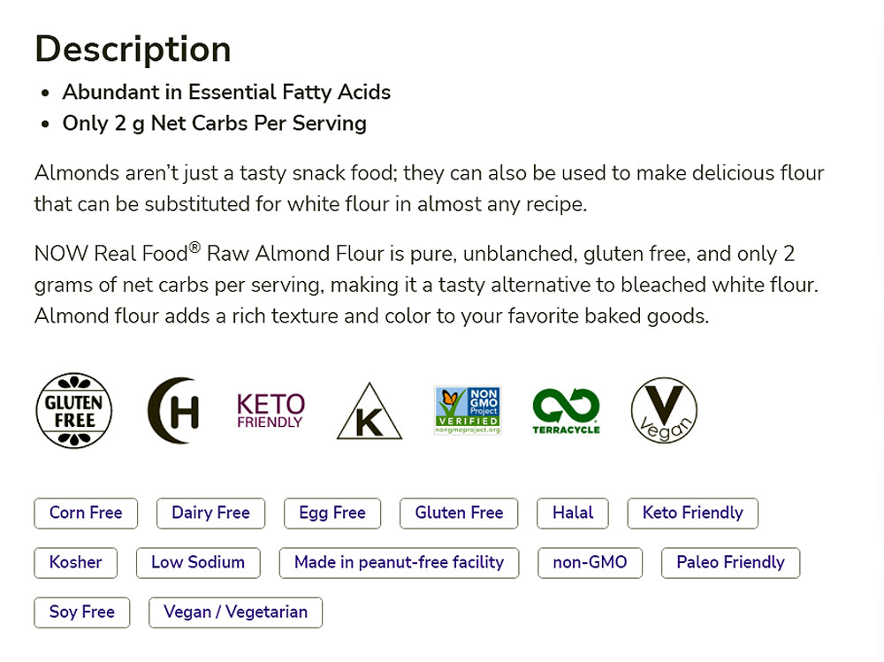This screenshot has width=884, height=662.
Task: Open the Egg Free tag
Action: (332, 514)
